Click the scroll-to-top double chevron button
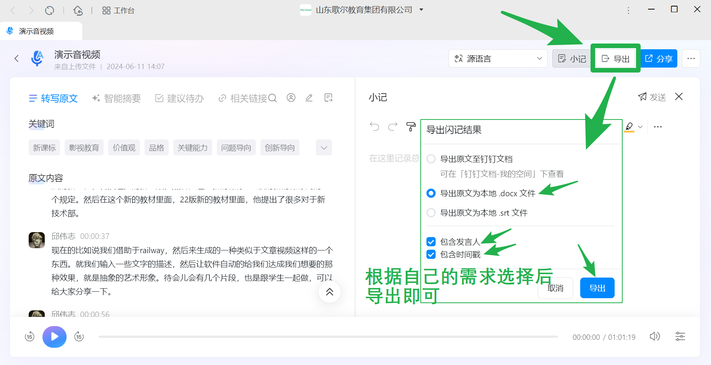Image resolution: width=711 pixels, height=365 pixels. tap(330, 292)
